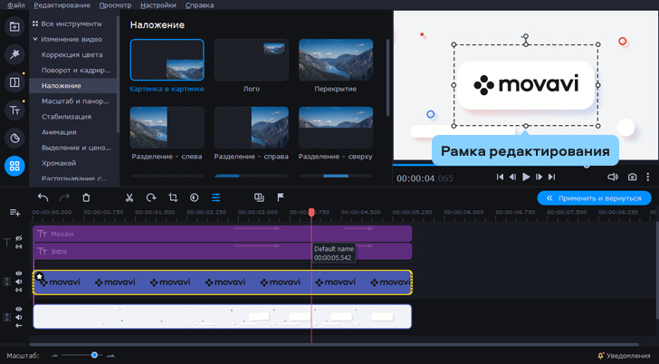Image resolution: width=659 pixels, height=364 pixels.
Task: Open the Titles tab in sidebar
Action: pos(14,110)
